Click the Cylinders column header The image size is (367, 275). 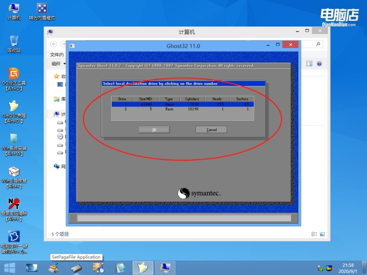click(192, 99)
